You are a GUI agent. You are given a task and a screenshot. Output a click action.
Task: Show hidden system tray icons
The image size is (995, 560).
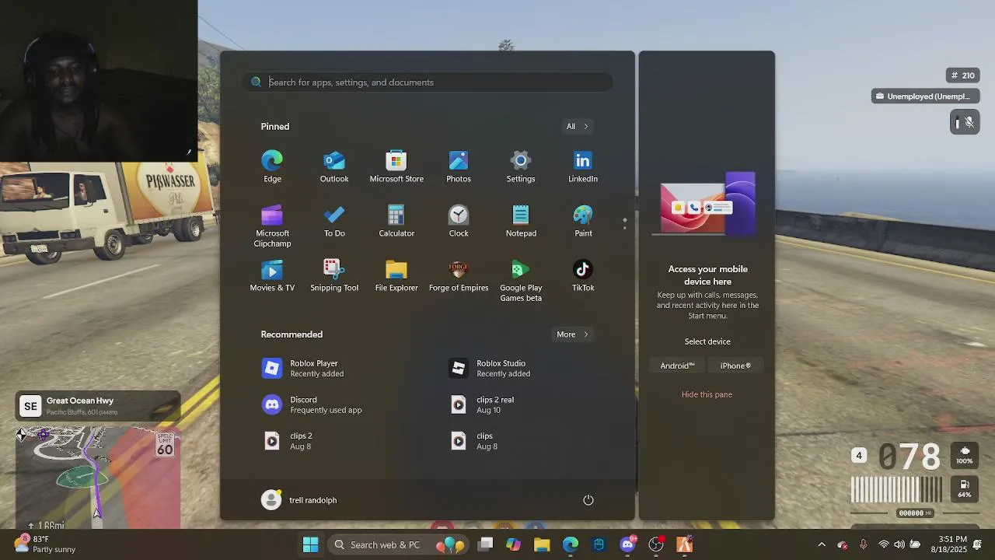coord(822,544)
